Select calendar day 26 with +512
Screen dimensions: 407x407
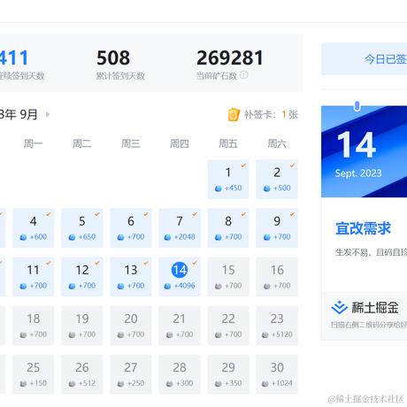82,374
